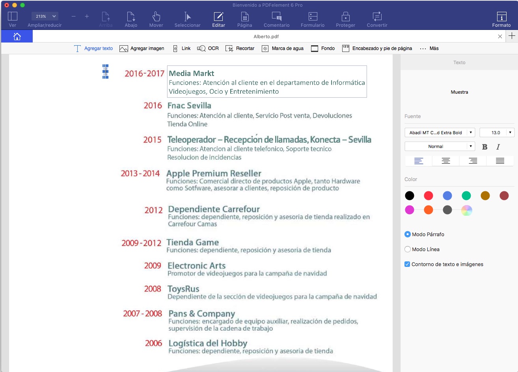Click the zoom in plus icon
The image size is (518, 372).
pos(87,16)
